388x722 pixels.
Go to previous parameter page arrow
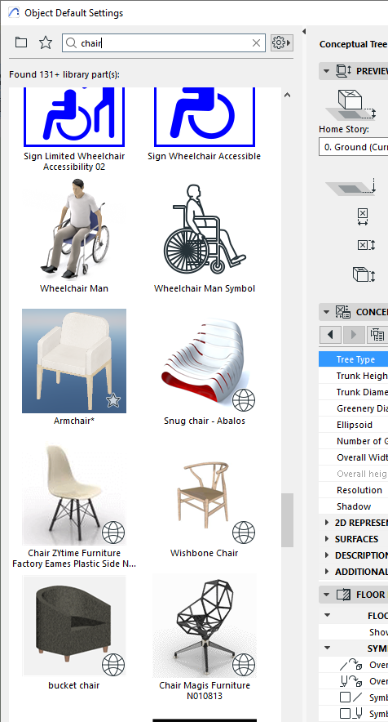[x=331, y=334]
